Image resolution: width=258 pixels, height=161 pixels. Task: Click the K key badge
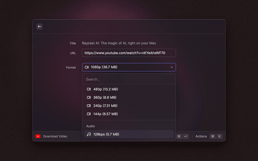[219, 136]
